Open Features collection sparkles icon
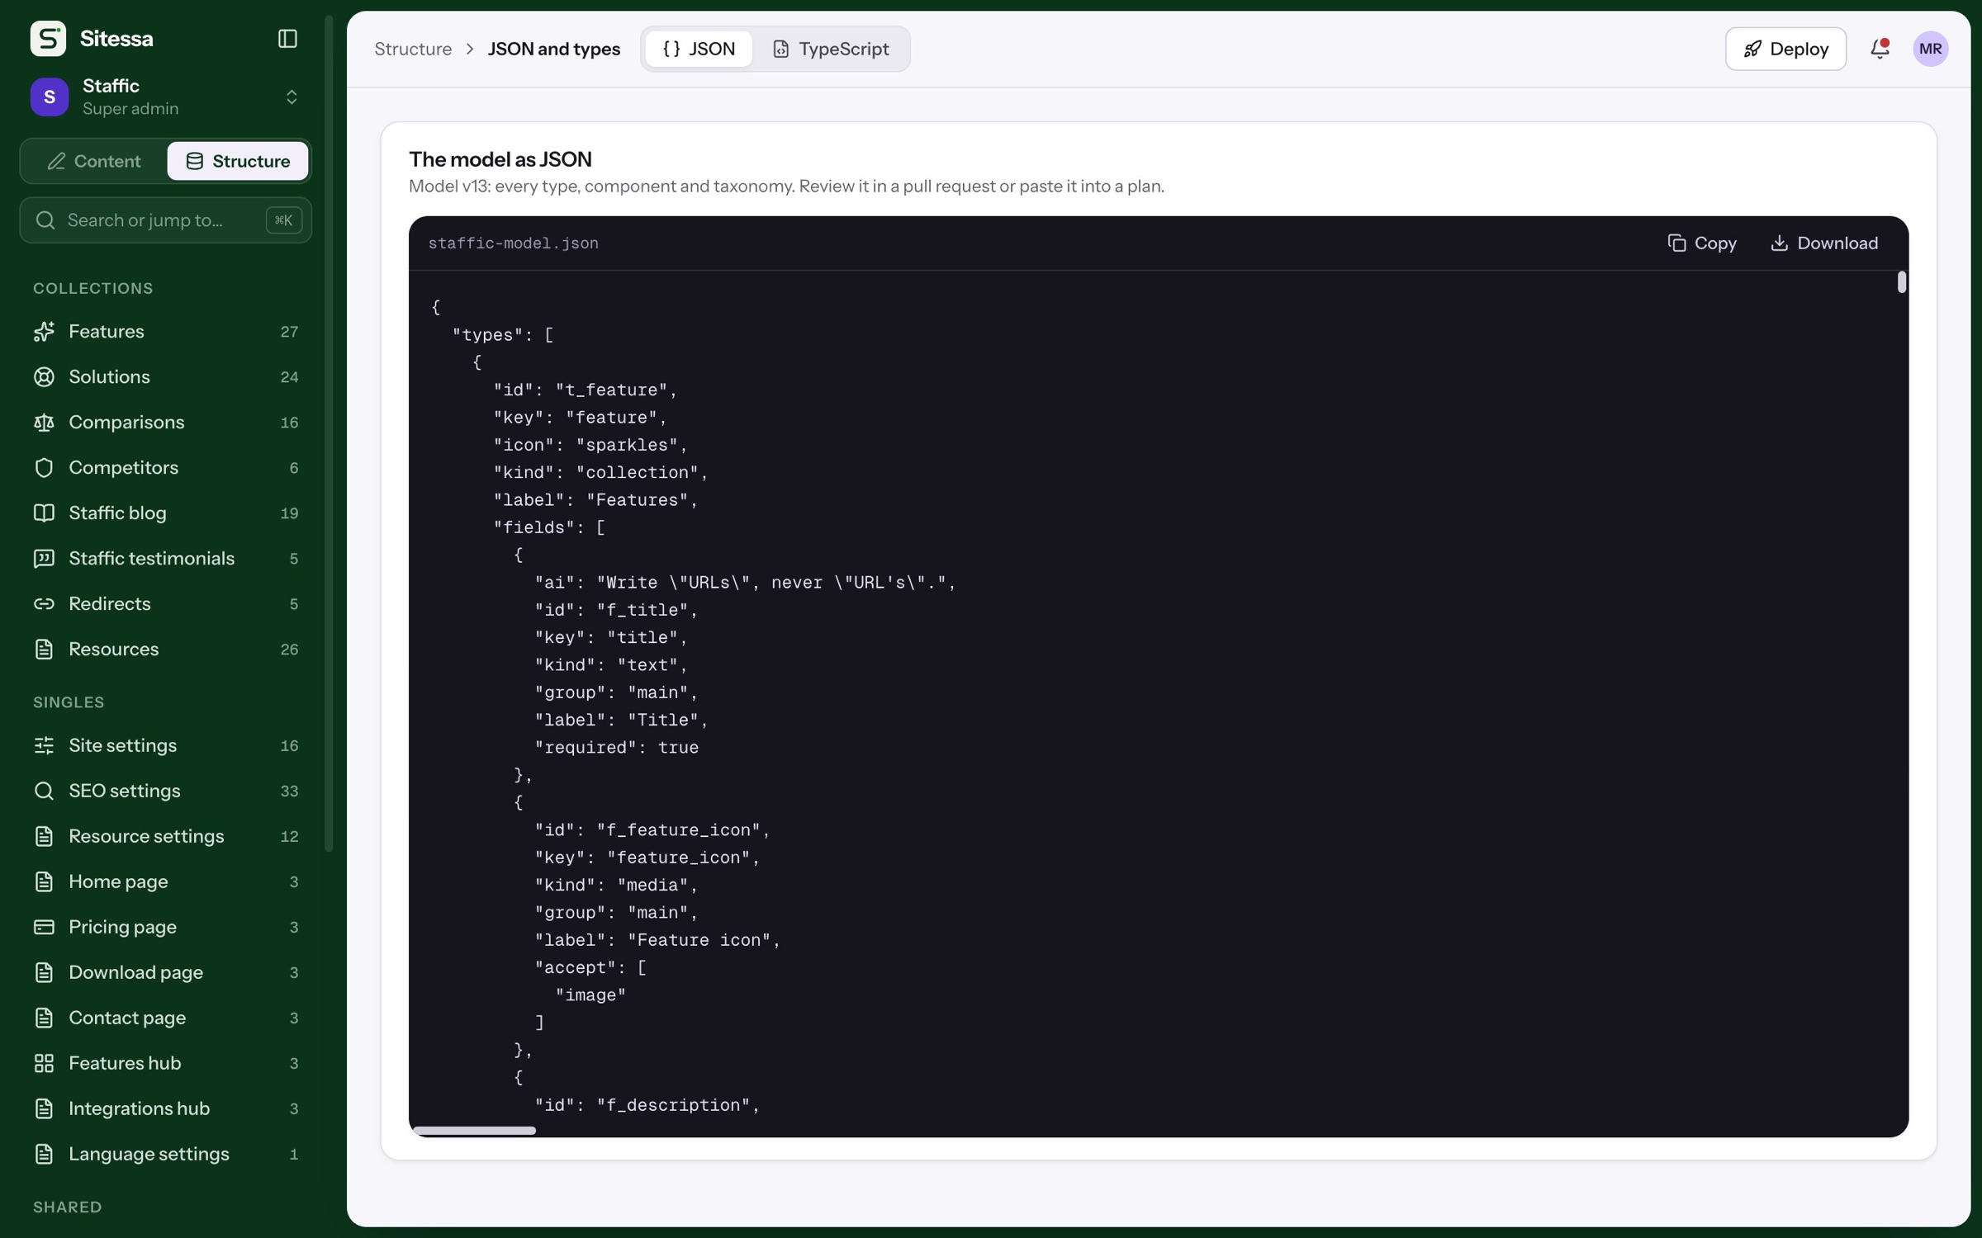 click(x=44, y=332)
